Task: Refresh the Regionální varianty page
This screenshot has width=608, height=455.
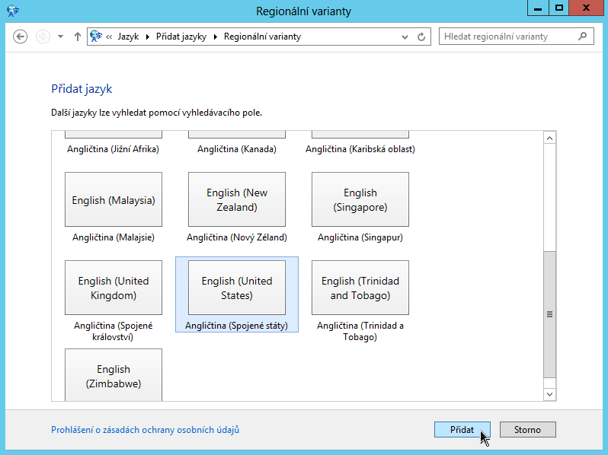Action: pyautogui.click(x=422, y=37)
